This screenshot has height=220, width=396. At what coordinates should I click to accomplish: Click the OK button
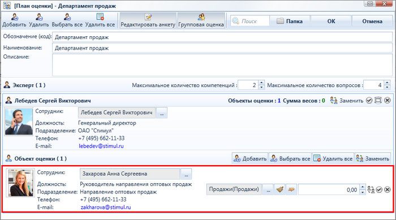[x=331, y=21]
